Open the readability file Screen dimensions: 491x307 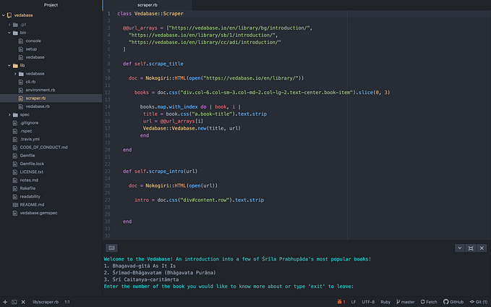pyautogui.click(x=30, y=196)
